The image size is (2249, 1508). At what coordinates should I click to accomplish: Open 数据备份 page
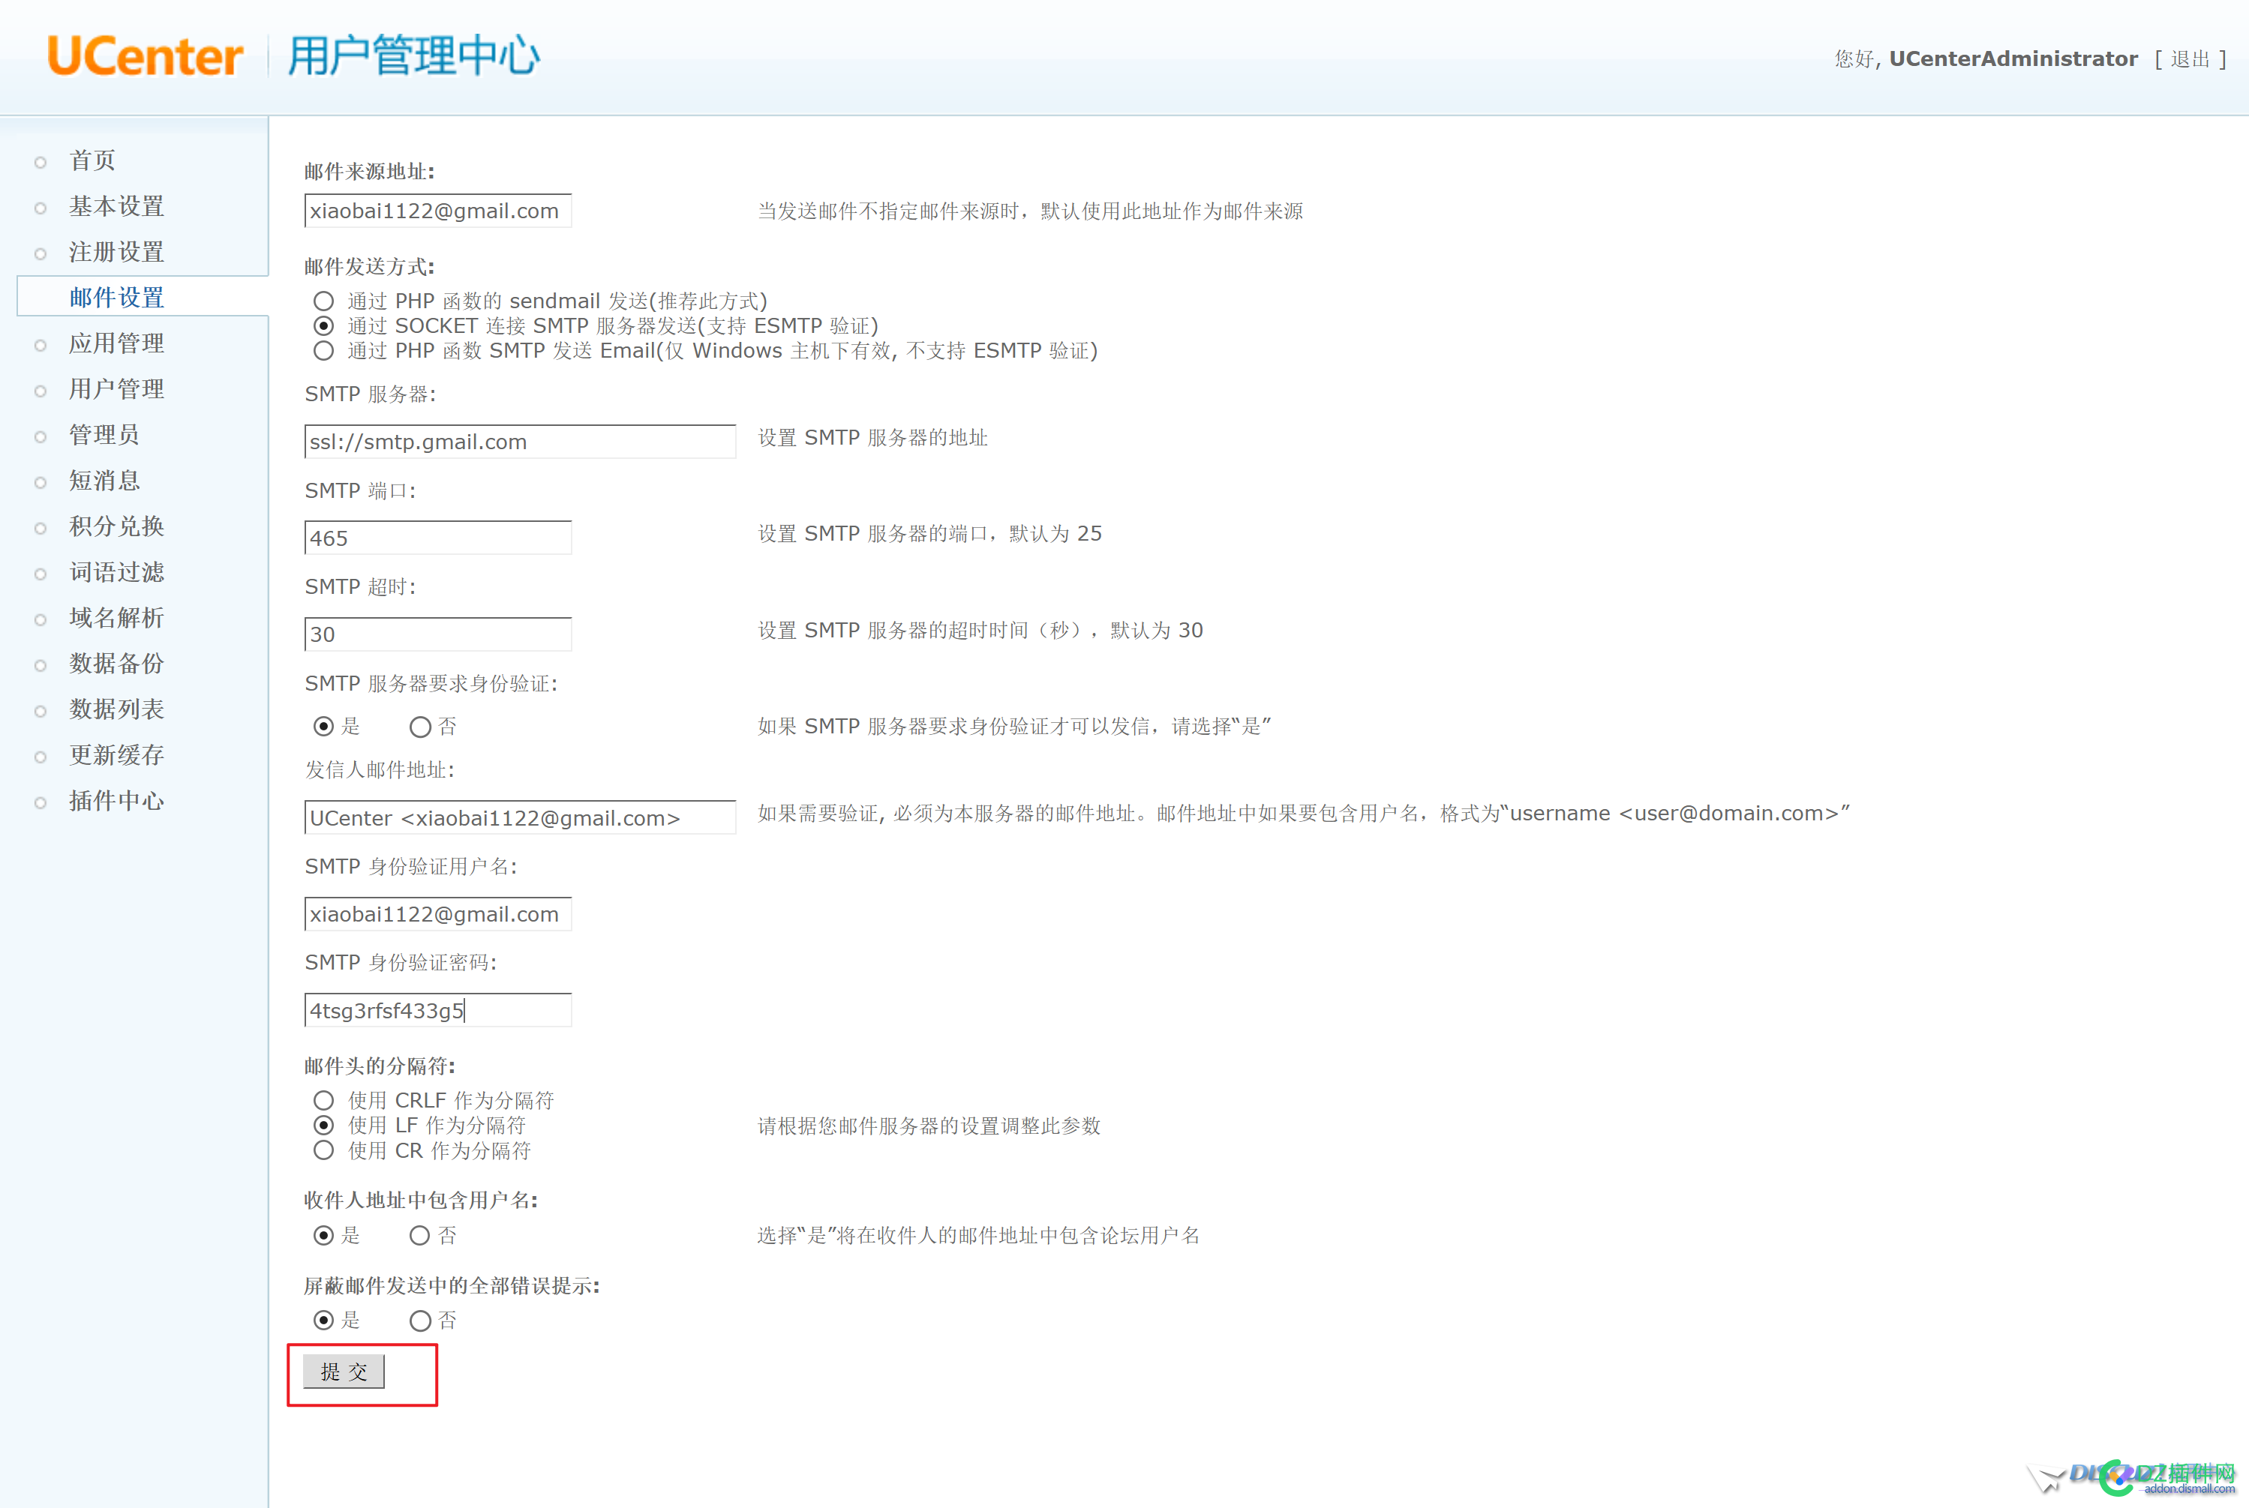coord(116,664)
